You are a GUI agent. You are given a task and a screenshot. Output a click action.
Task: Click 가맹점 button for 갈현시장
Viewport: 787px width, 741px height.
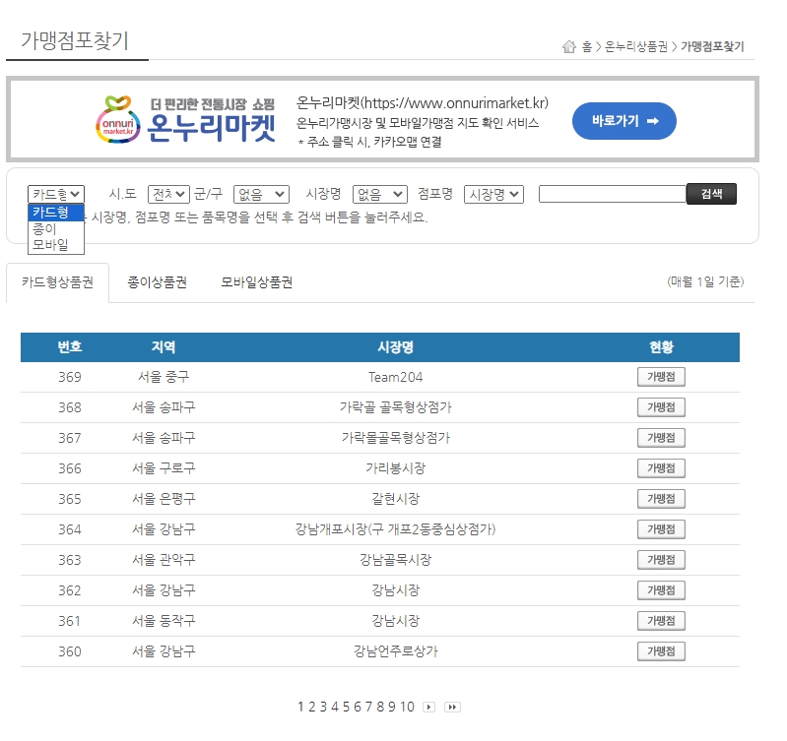661,499
